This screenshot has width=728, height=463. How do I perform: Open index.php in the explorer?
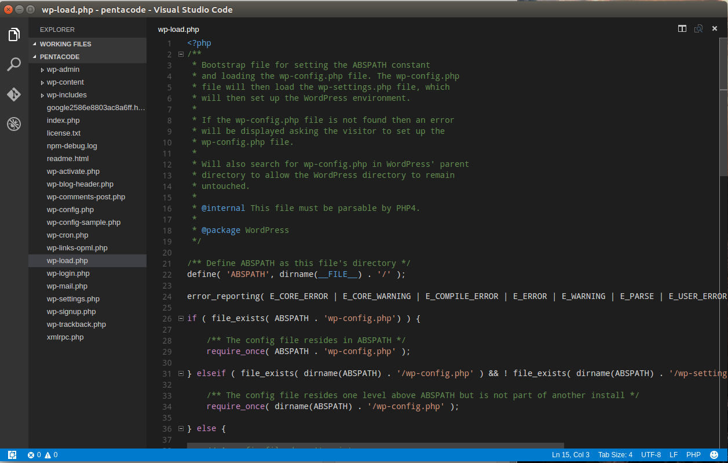pyautogui.click(x=87, y=121)
